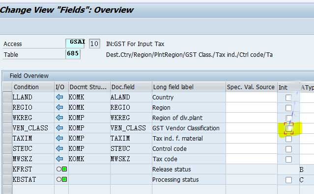This screenshot has height=194, width=314.
Task: Select the row selector beside LLAND
Action: click(x=7, y=97)
